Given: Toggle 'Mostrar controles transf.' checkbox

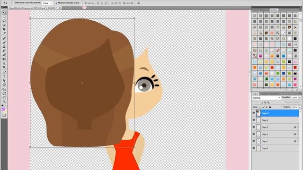Looking at the screenshot, I should [x=57, y=3].
